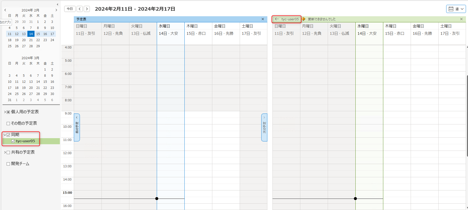The height and width of the screenshot is (210, 468).
Task: Click the overlay arrow beside tyc-user05 tab
Action: pos(277,19)
